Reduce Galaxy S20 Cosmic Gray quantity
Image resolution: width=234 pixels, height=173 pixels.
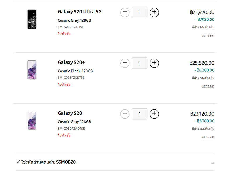pos(125,114)
